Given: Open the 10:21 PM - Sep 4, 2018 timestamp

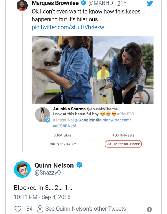Looking at the screenshot, I should pyautogui.click(x=42, y=197).
